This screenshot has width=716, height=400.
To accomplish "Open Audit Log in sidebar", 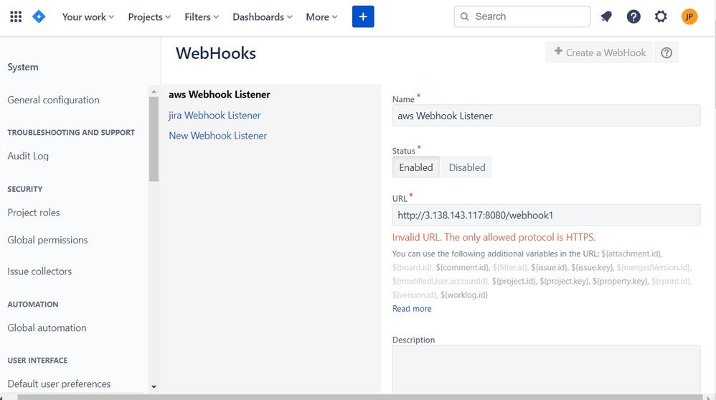I will pos(28,156).
